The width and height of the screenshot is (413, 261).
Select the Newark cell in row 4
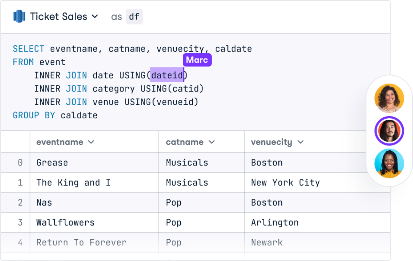(267, 242)
